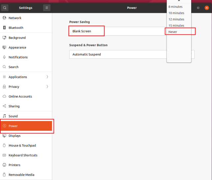The height and width of the screenshot is (180, 212).
Task: Open Applications settings
Action: [26, 77]
